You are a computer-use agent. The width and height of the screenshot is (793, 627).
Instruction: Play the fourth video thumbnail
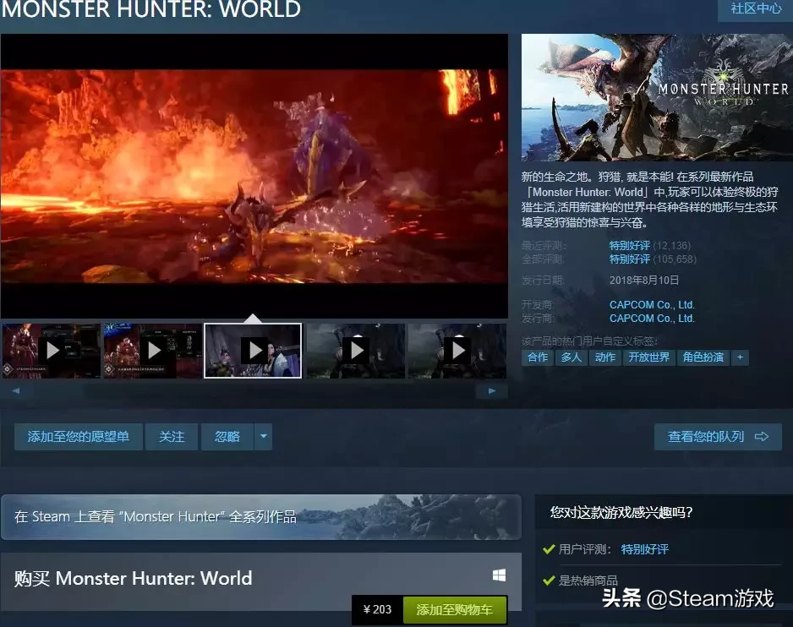click(x=356, y=351)
